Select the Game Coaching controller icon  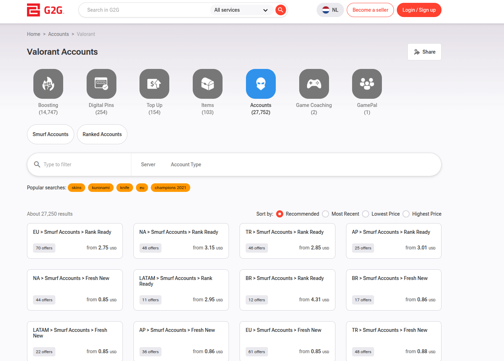pos(314,84)
